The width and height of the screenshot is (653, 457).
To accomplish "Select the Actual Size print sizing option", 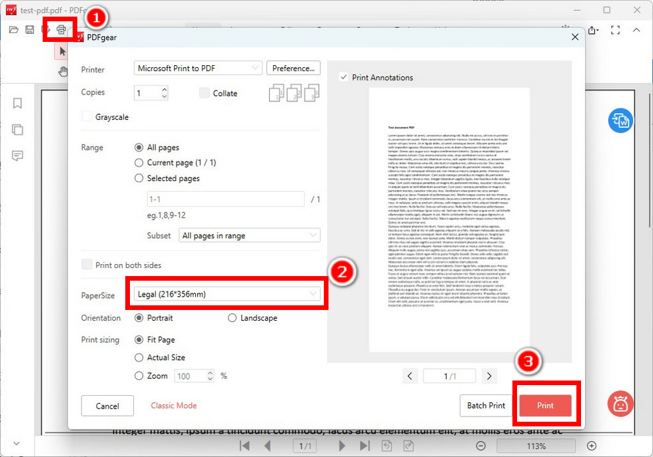I will [139, 357].
